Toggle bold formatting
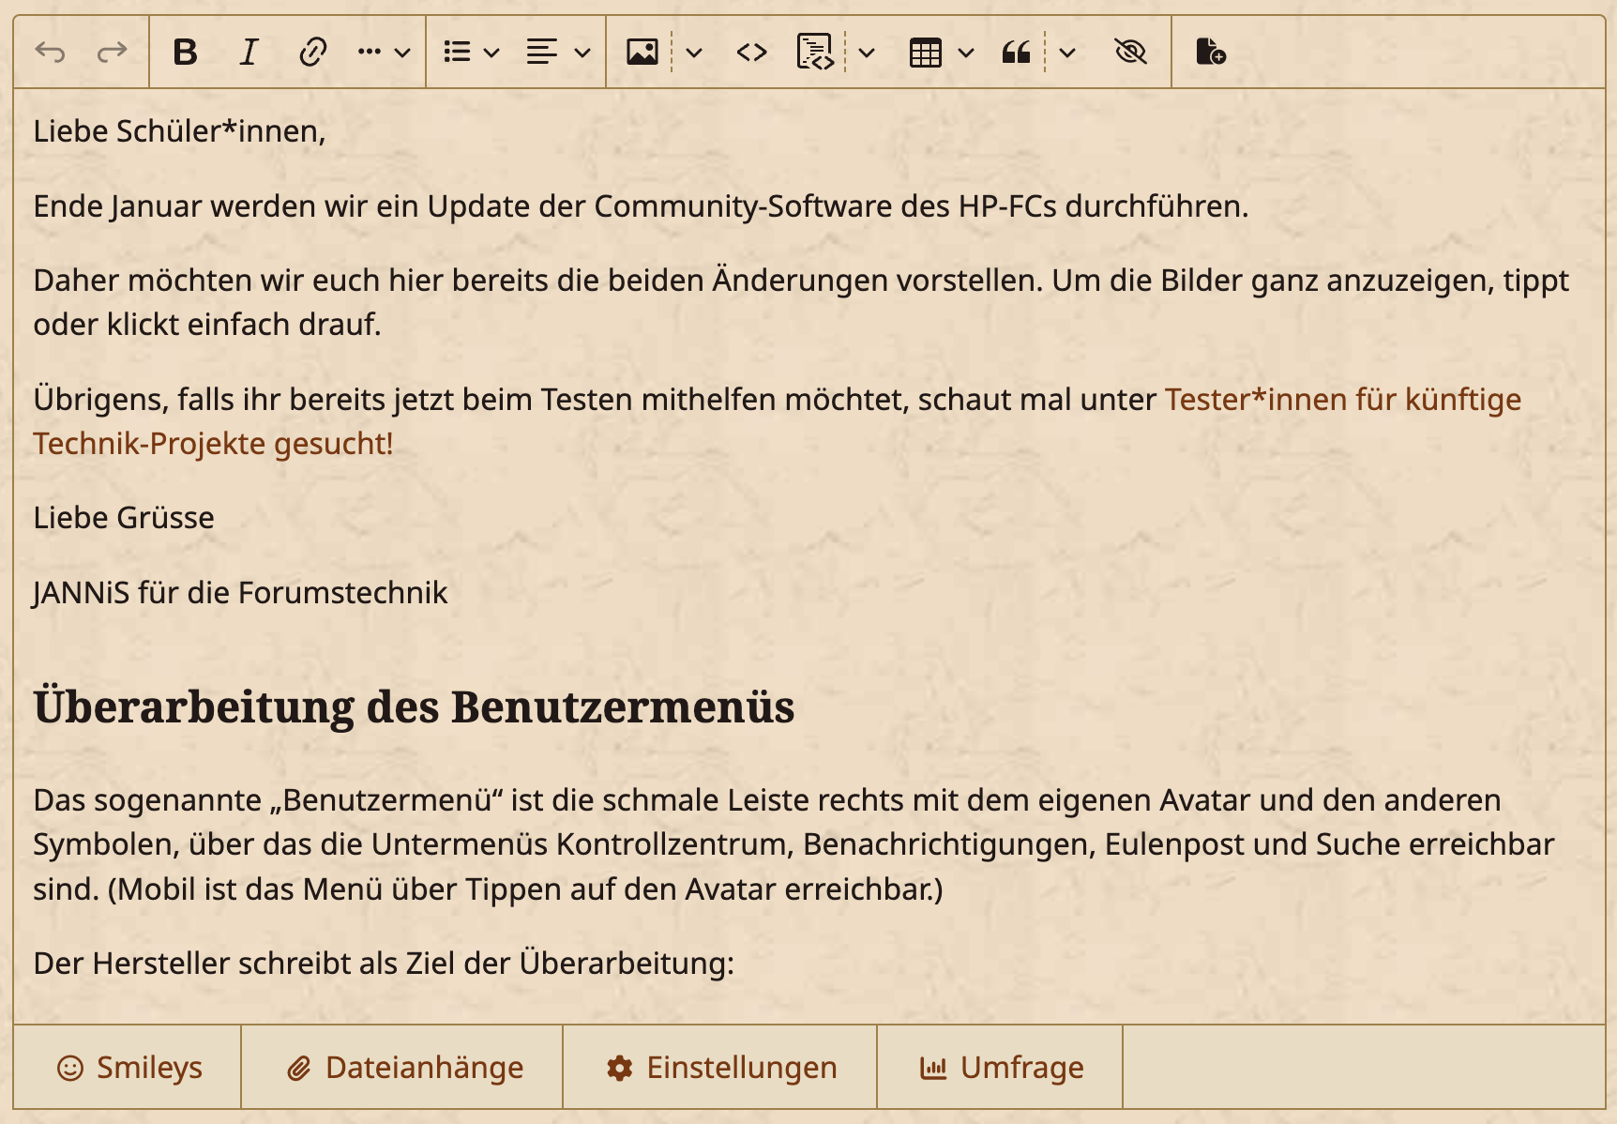1617x1124 pixels. (x=186, y=53)
